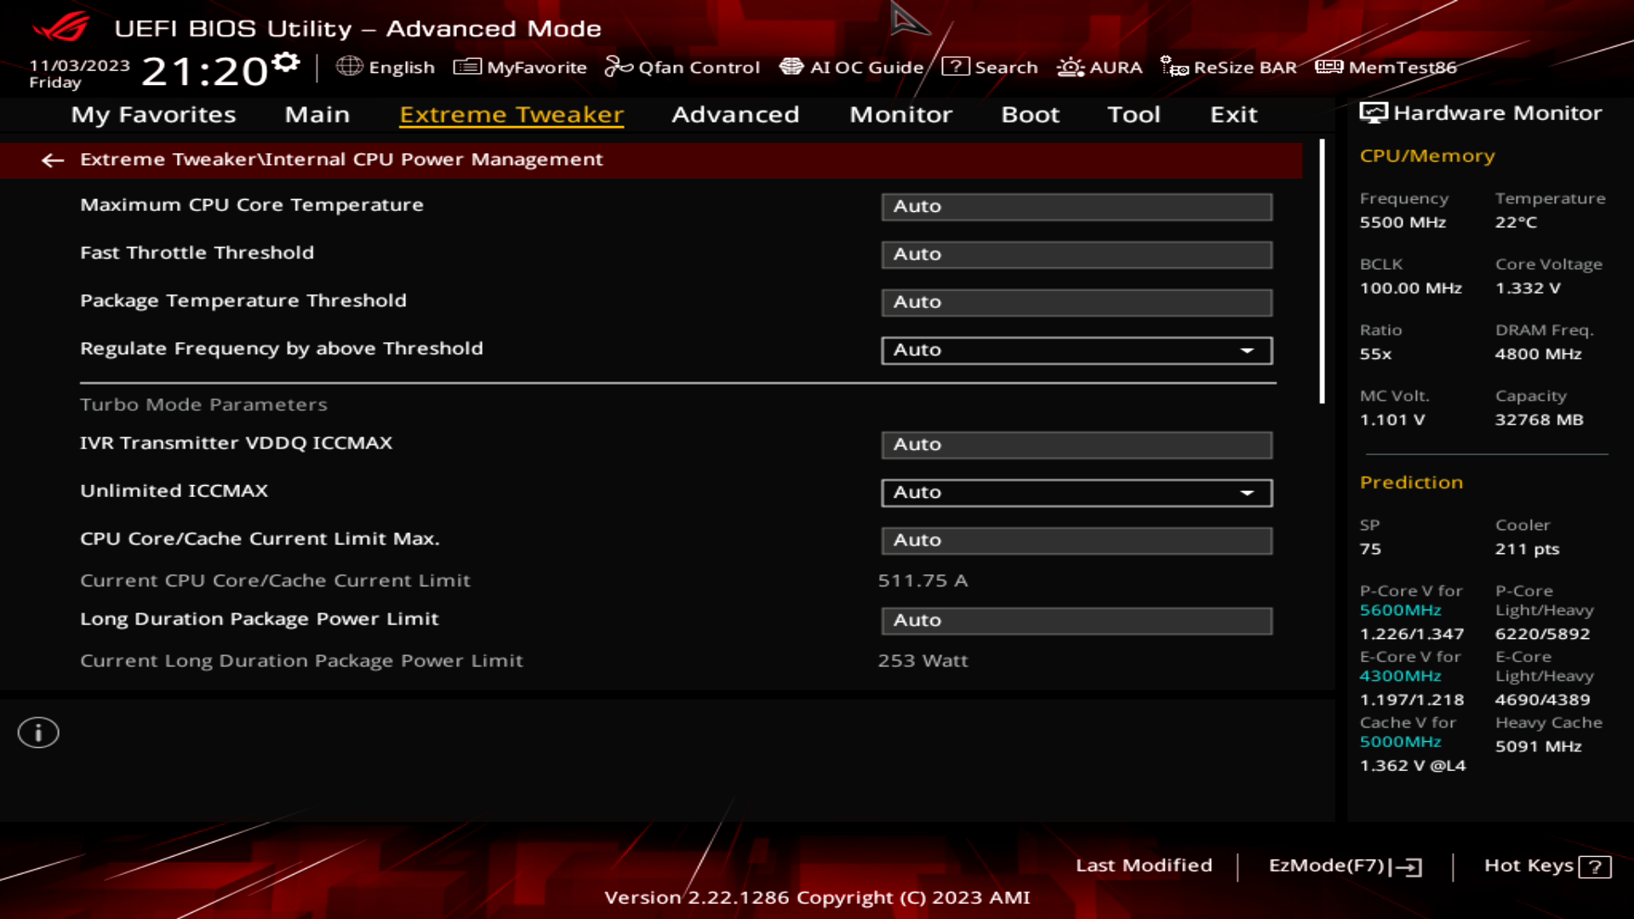Click the info icon at bottom left
Screen dimensions: 1634x919
(x=37, y=732)
